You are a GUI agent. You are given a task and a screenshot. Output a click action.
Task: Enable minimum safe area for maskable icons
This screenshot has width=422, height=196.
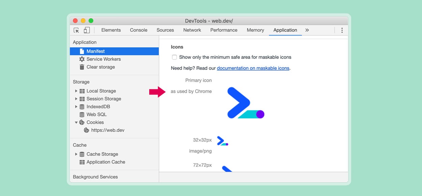point(174,57)
